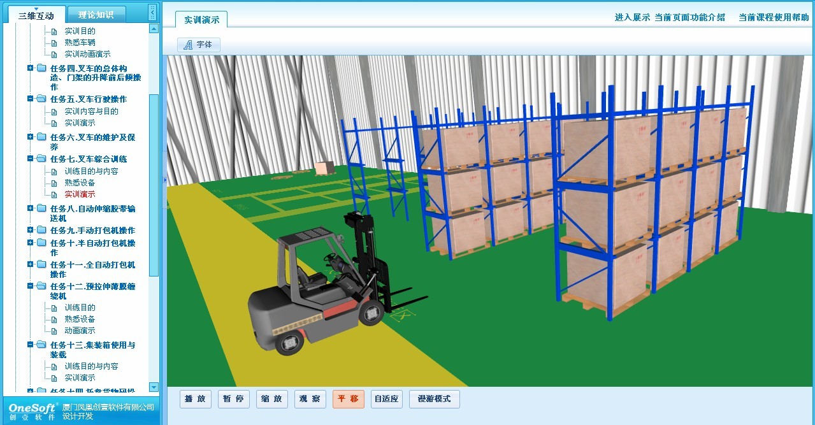Screen dimensions: 815x425
Task: Toggle 观察 observe mode
Action: coord(310,399)
